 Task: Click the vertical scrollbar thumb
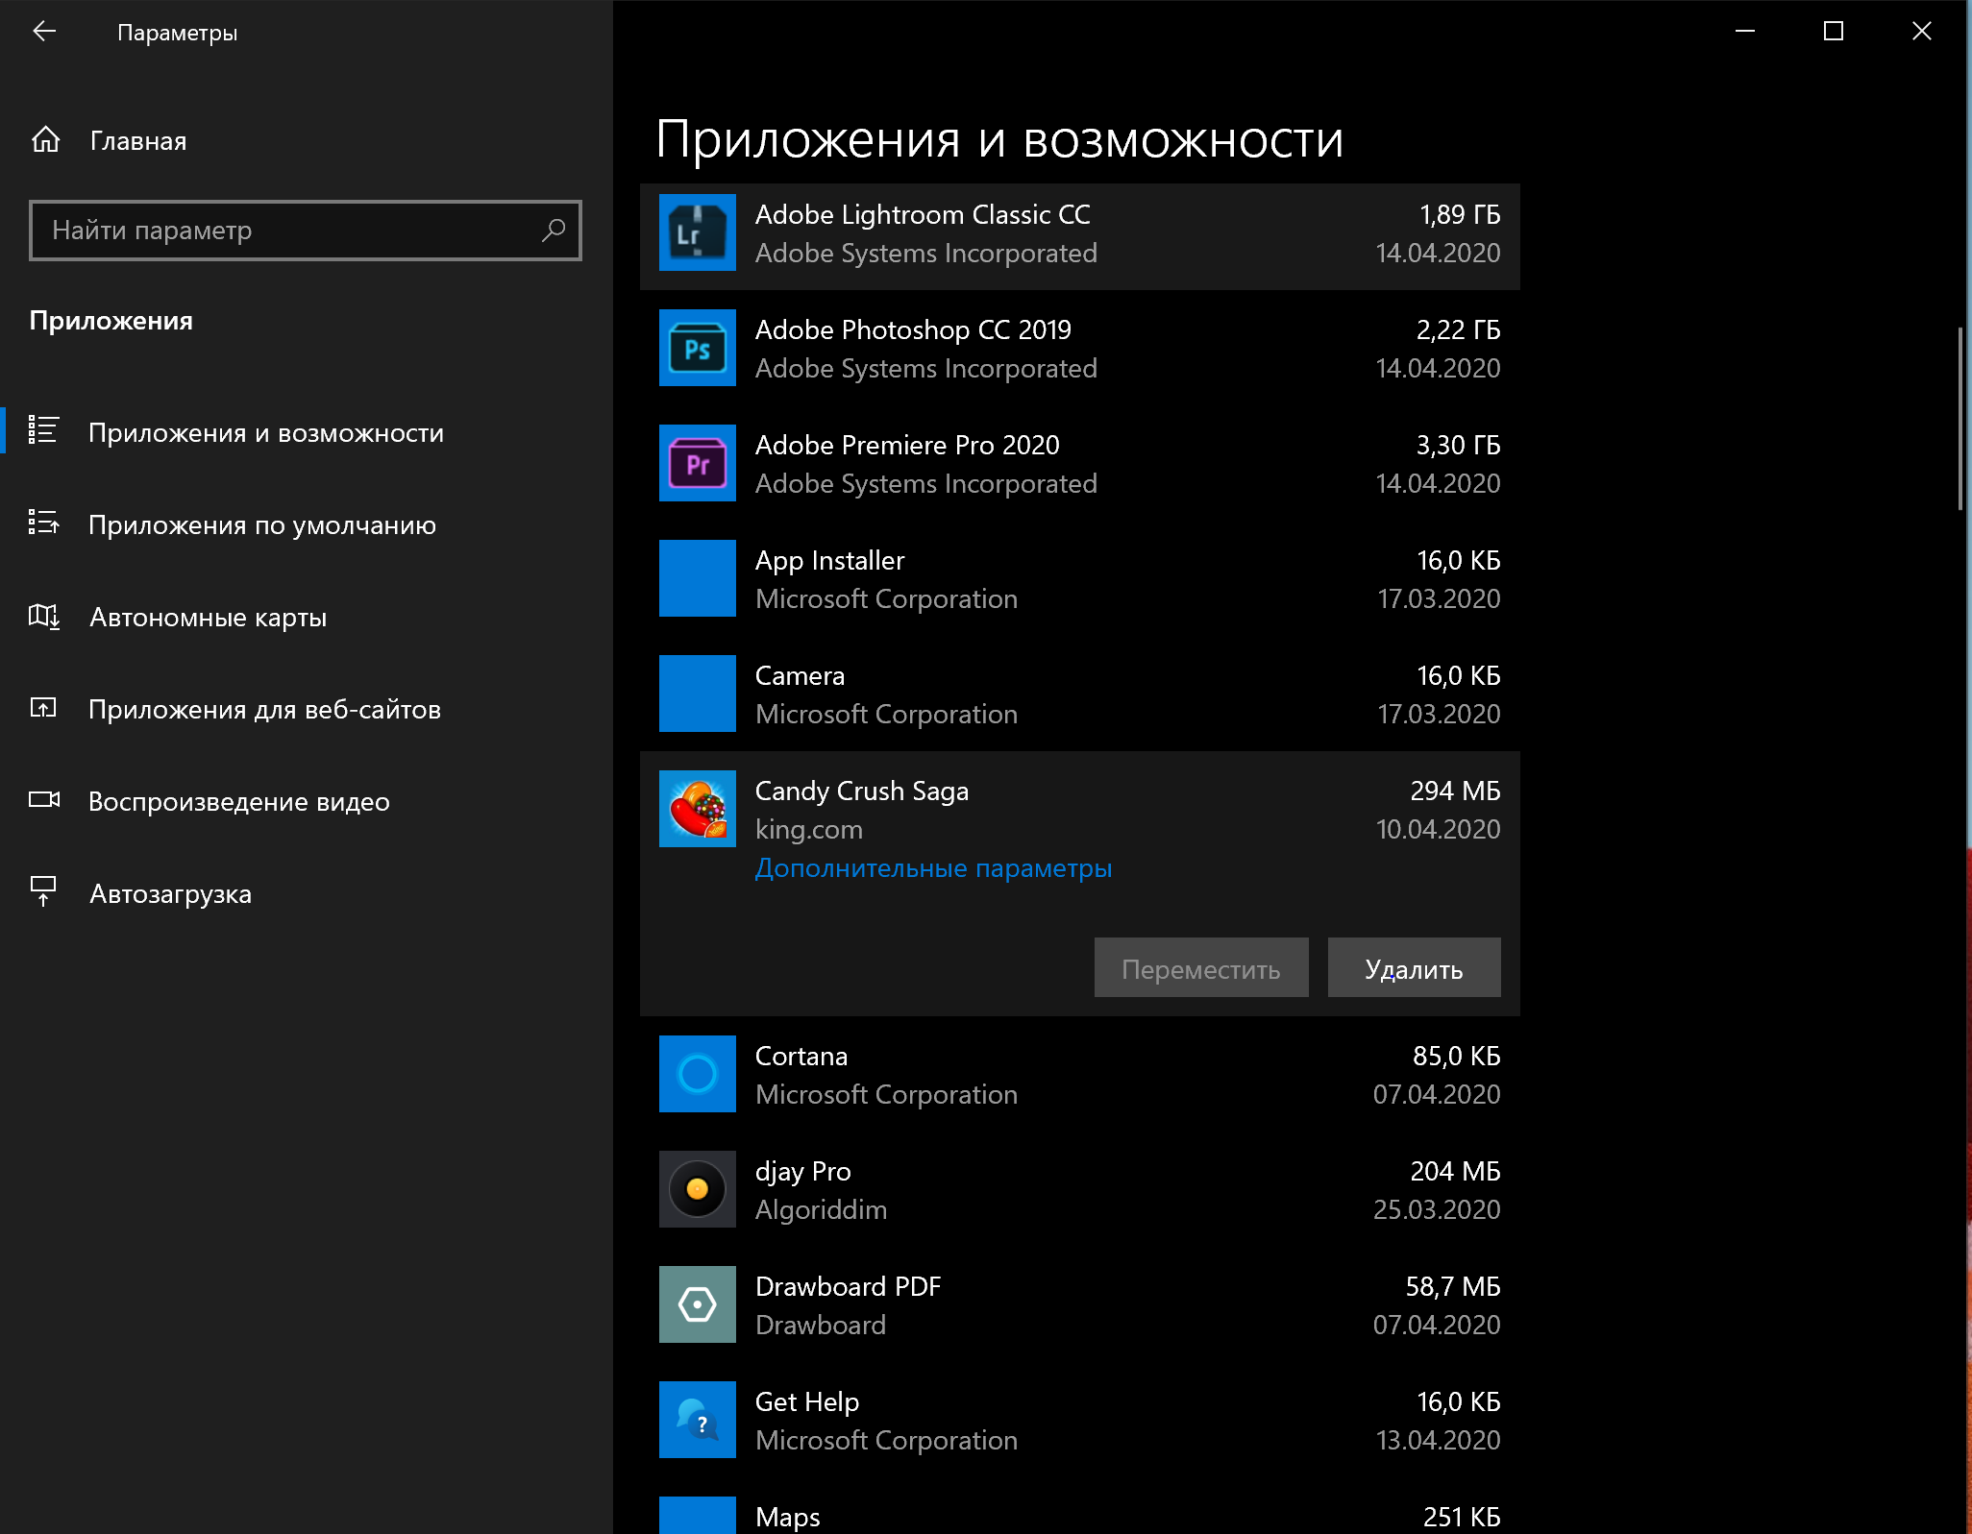pyautogui.click(x=1960, y=418)
